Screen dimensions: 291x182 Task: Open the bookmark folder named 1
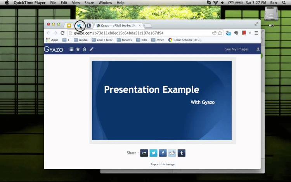(x=66, y=40)
